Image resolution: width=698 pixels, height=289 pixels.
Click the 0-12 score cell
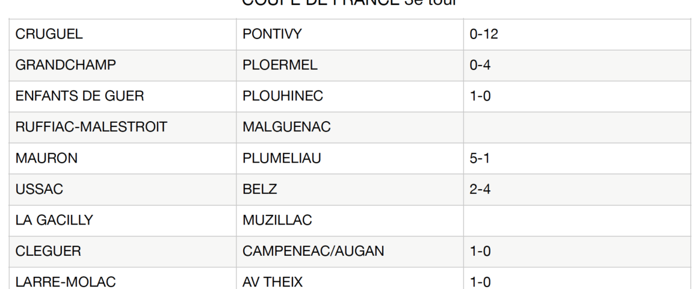tap(484, 34)
